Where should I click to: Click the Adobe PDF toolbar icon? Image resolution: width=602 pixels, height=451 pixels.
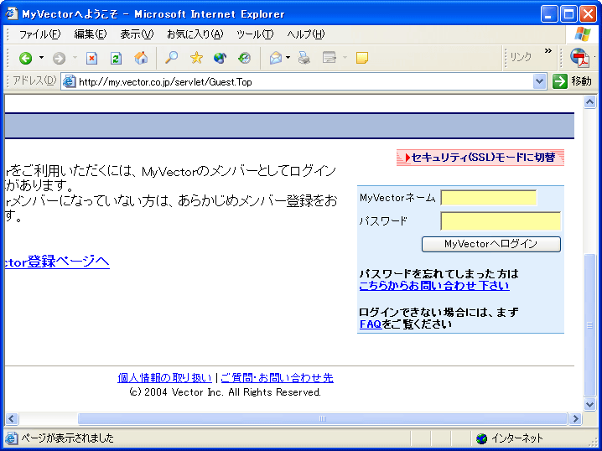pos(579,58)
